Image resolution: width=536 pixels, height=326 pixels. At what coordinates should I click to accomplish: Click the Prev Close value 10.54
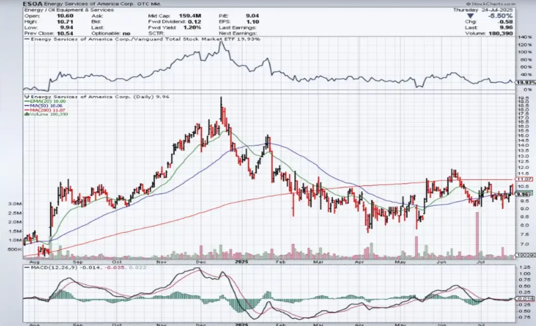pyautogui.click(x=65, y=33)
